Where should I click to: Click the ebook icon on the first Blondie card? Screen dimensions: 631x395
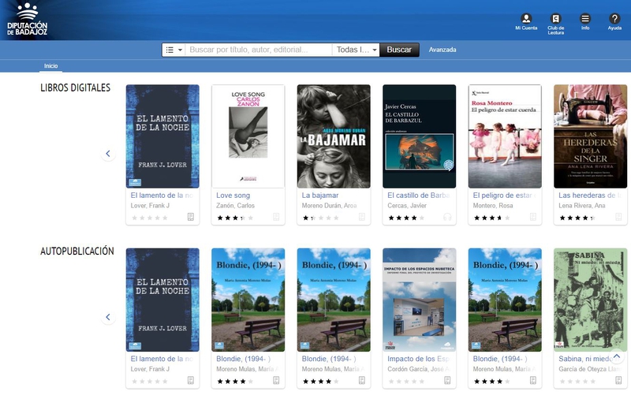276,380
